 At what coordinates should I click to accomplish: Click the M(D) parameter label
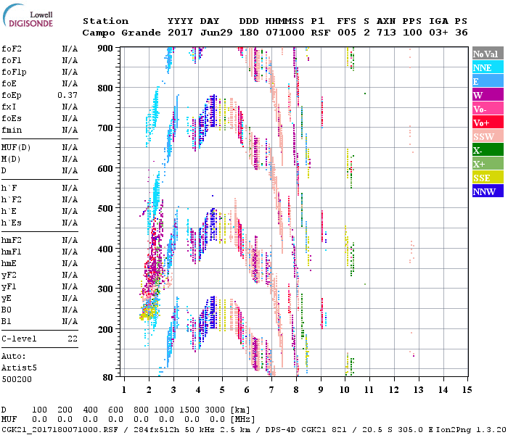[x=11, y=159]
